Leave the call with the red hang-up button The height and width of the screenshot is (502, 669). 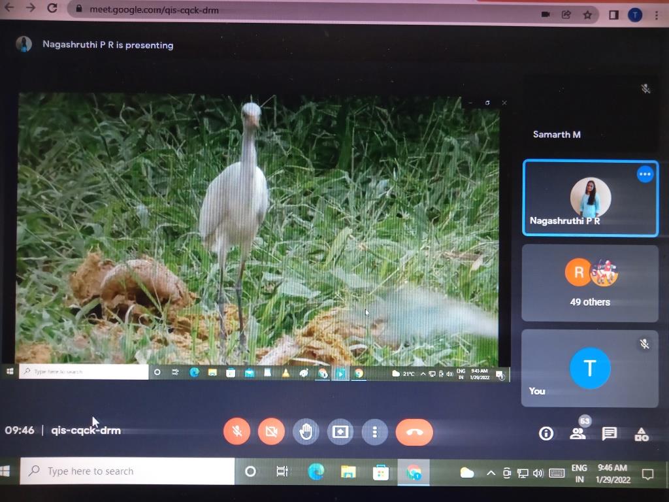[x=414, y=433]
